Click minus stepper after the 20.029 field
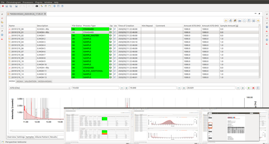Image resolution: width=269 pixels, height=144 pixels. [x=238, y=88]
